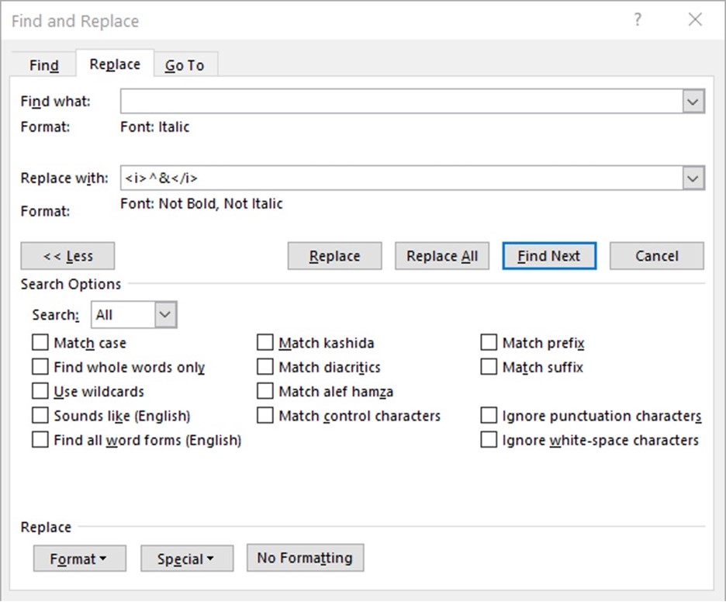Open the Search direction dropdown
Image resolution: width=726 pixels, height=602 pixels.
click(164, 314)
